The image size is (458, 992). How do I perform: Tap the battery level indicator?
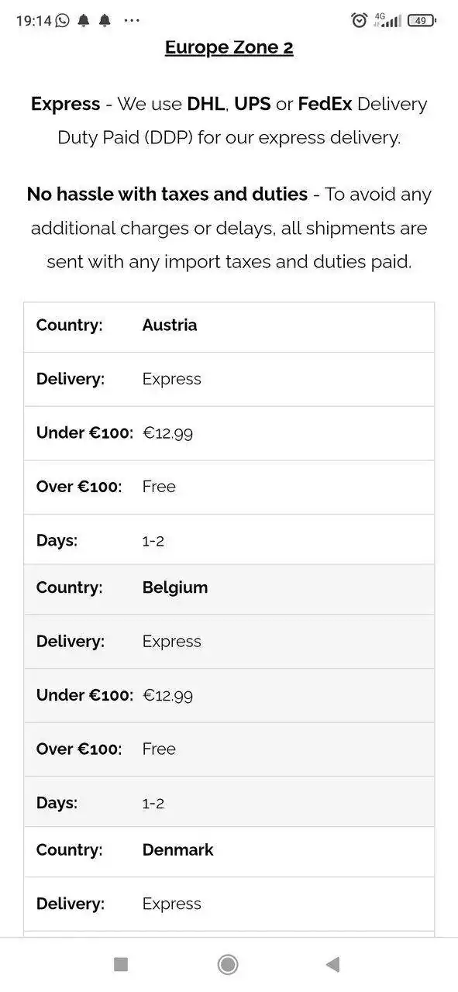pos(422,21)
